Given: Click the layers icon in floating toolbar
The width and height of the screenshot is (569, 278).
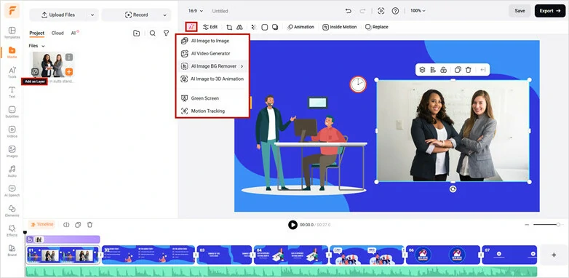Looking at the screenshot, I should click(x=422, y=70).
